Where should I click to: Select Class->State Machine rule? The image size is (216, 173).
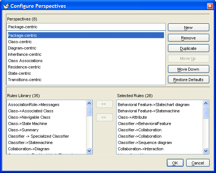(47, 124)
